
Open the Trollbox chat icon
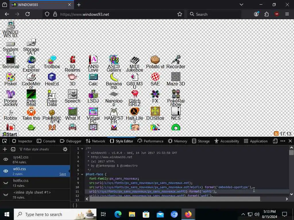tap(52, 62)
